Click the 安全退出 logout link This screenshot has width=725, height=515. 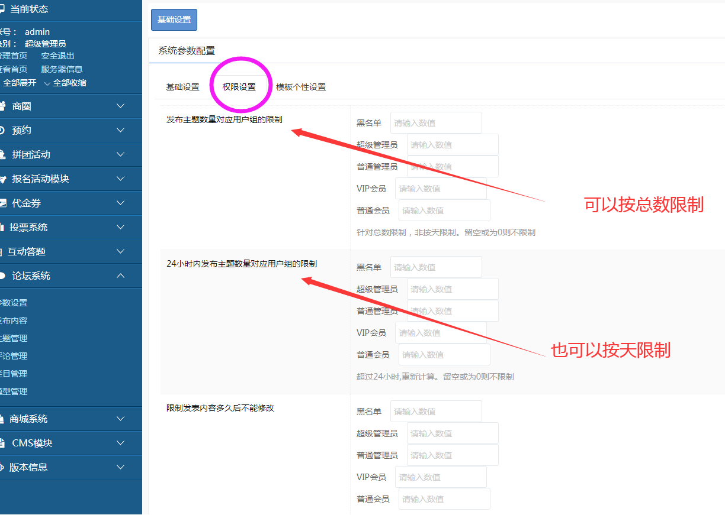57,56
